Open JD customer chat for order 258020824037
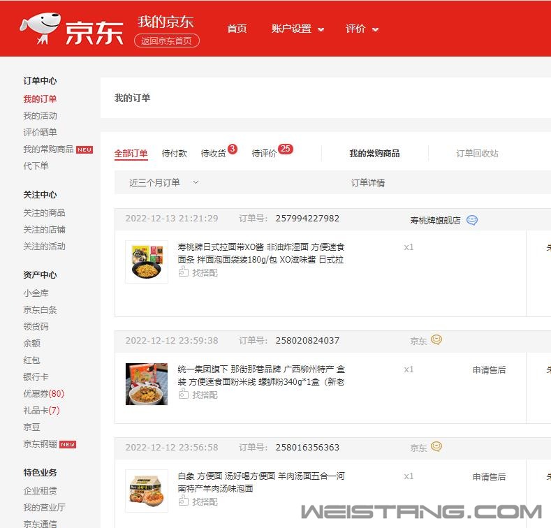 (436, 340)
